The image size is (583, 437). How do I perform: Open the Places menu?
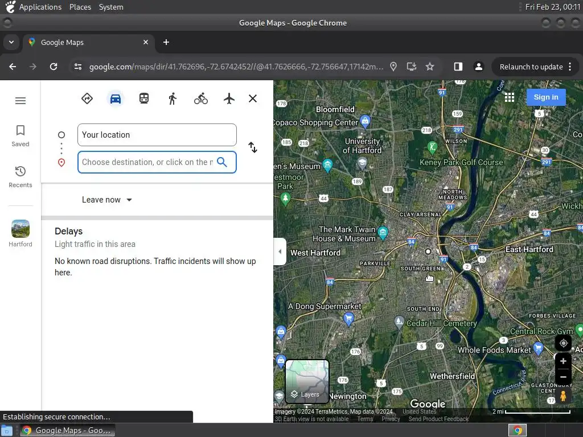(x=80, y=7)
